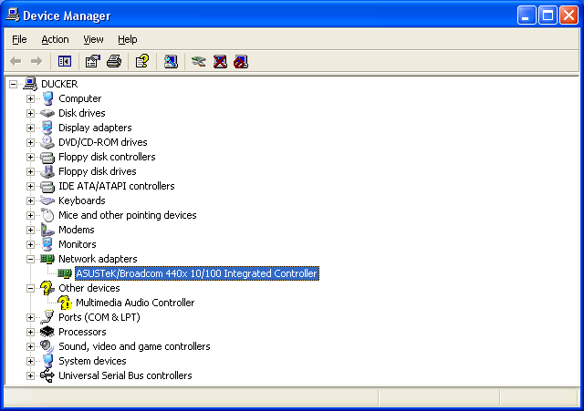This screenshot has height=411, width=584.
Task: Select Sound, video and game controllers
Action: click(x=134, y=346)
